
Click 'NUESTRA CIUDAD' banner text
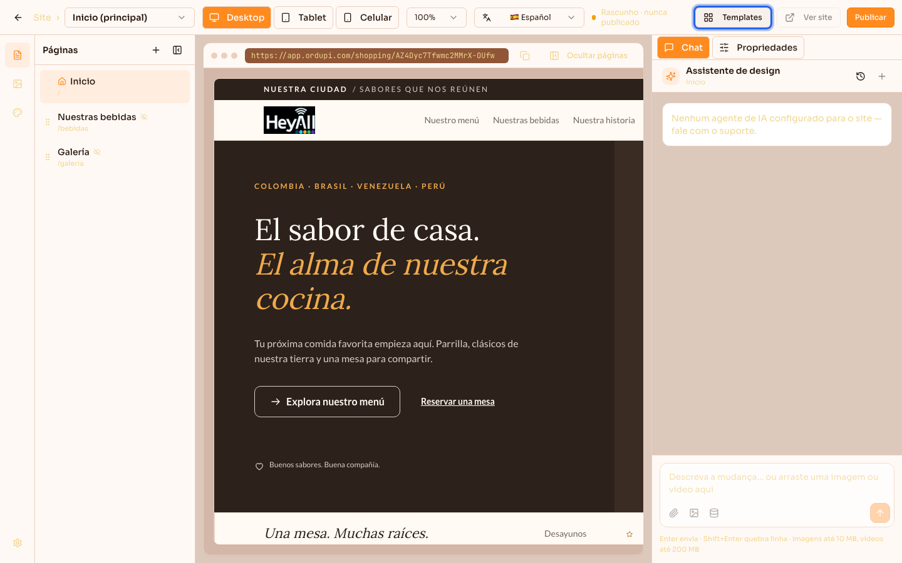coord(305,89)
